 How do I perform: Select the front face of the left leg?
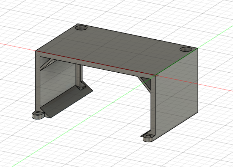(38, 83)
